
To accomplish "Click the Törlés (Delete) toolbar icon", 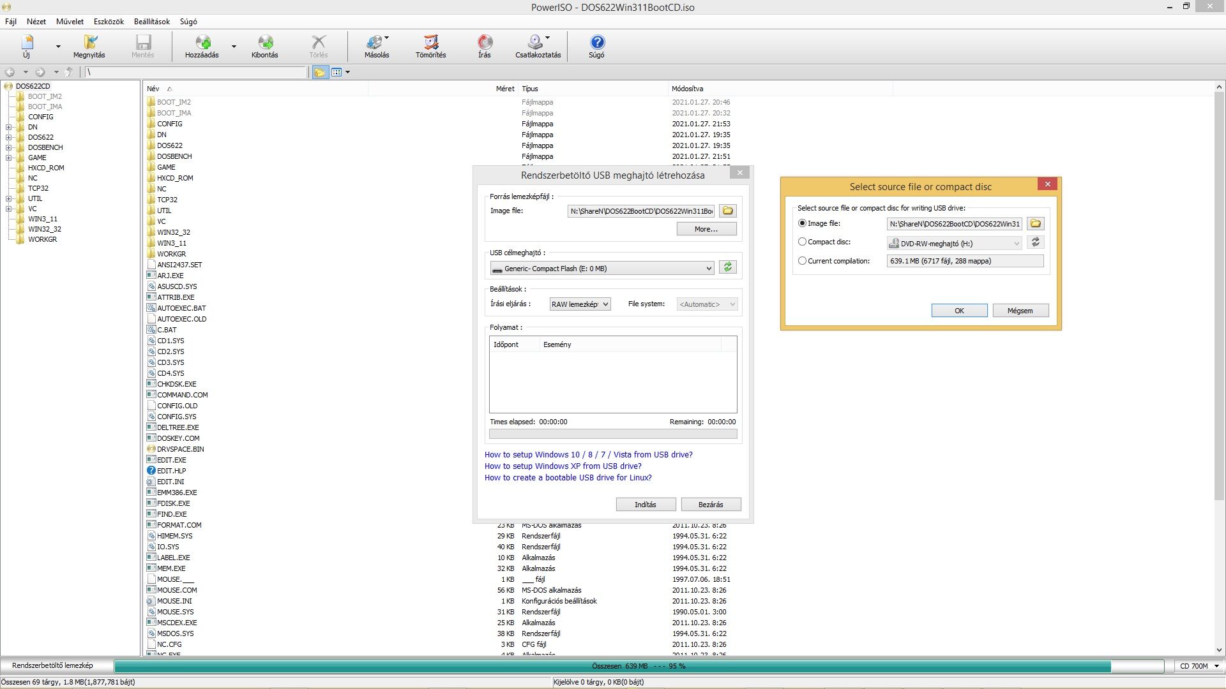I will point(318,43).
